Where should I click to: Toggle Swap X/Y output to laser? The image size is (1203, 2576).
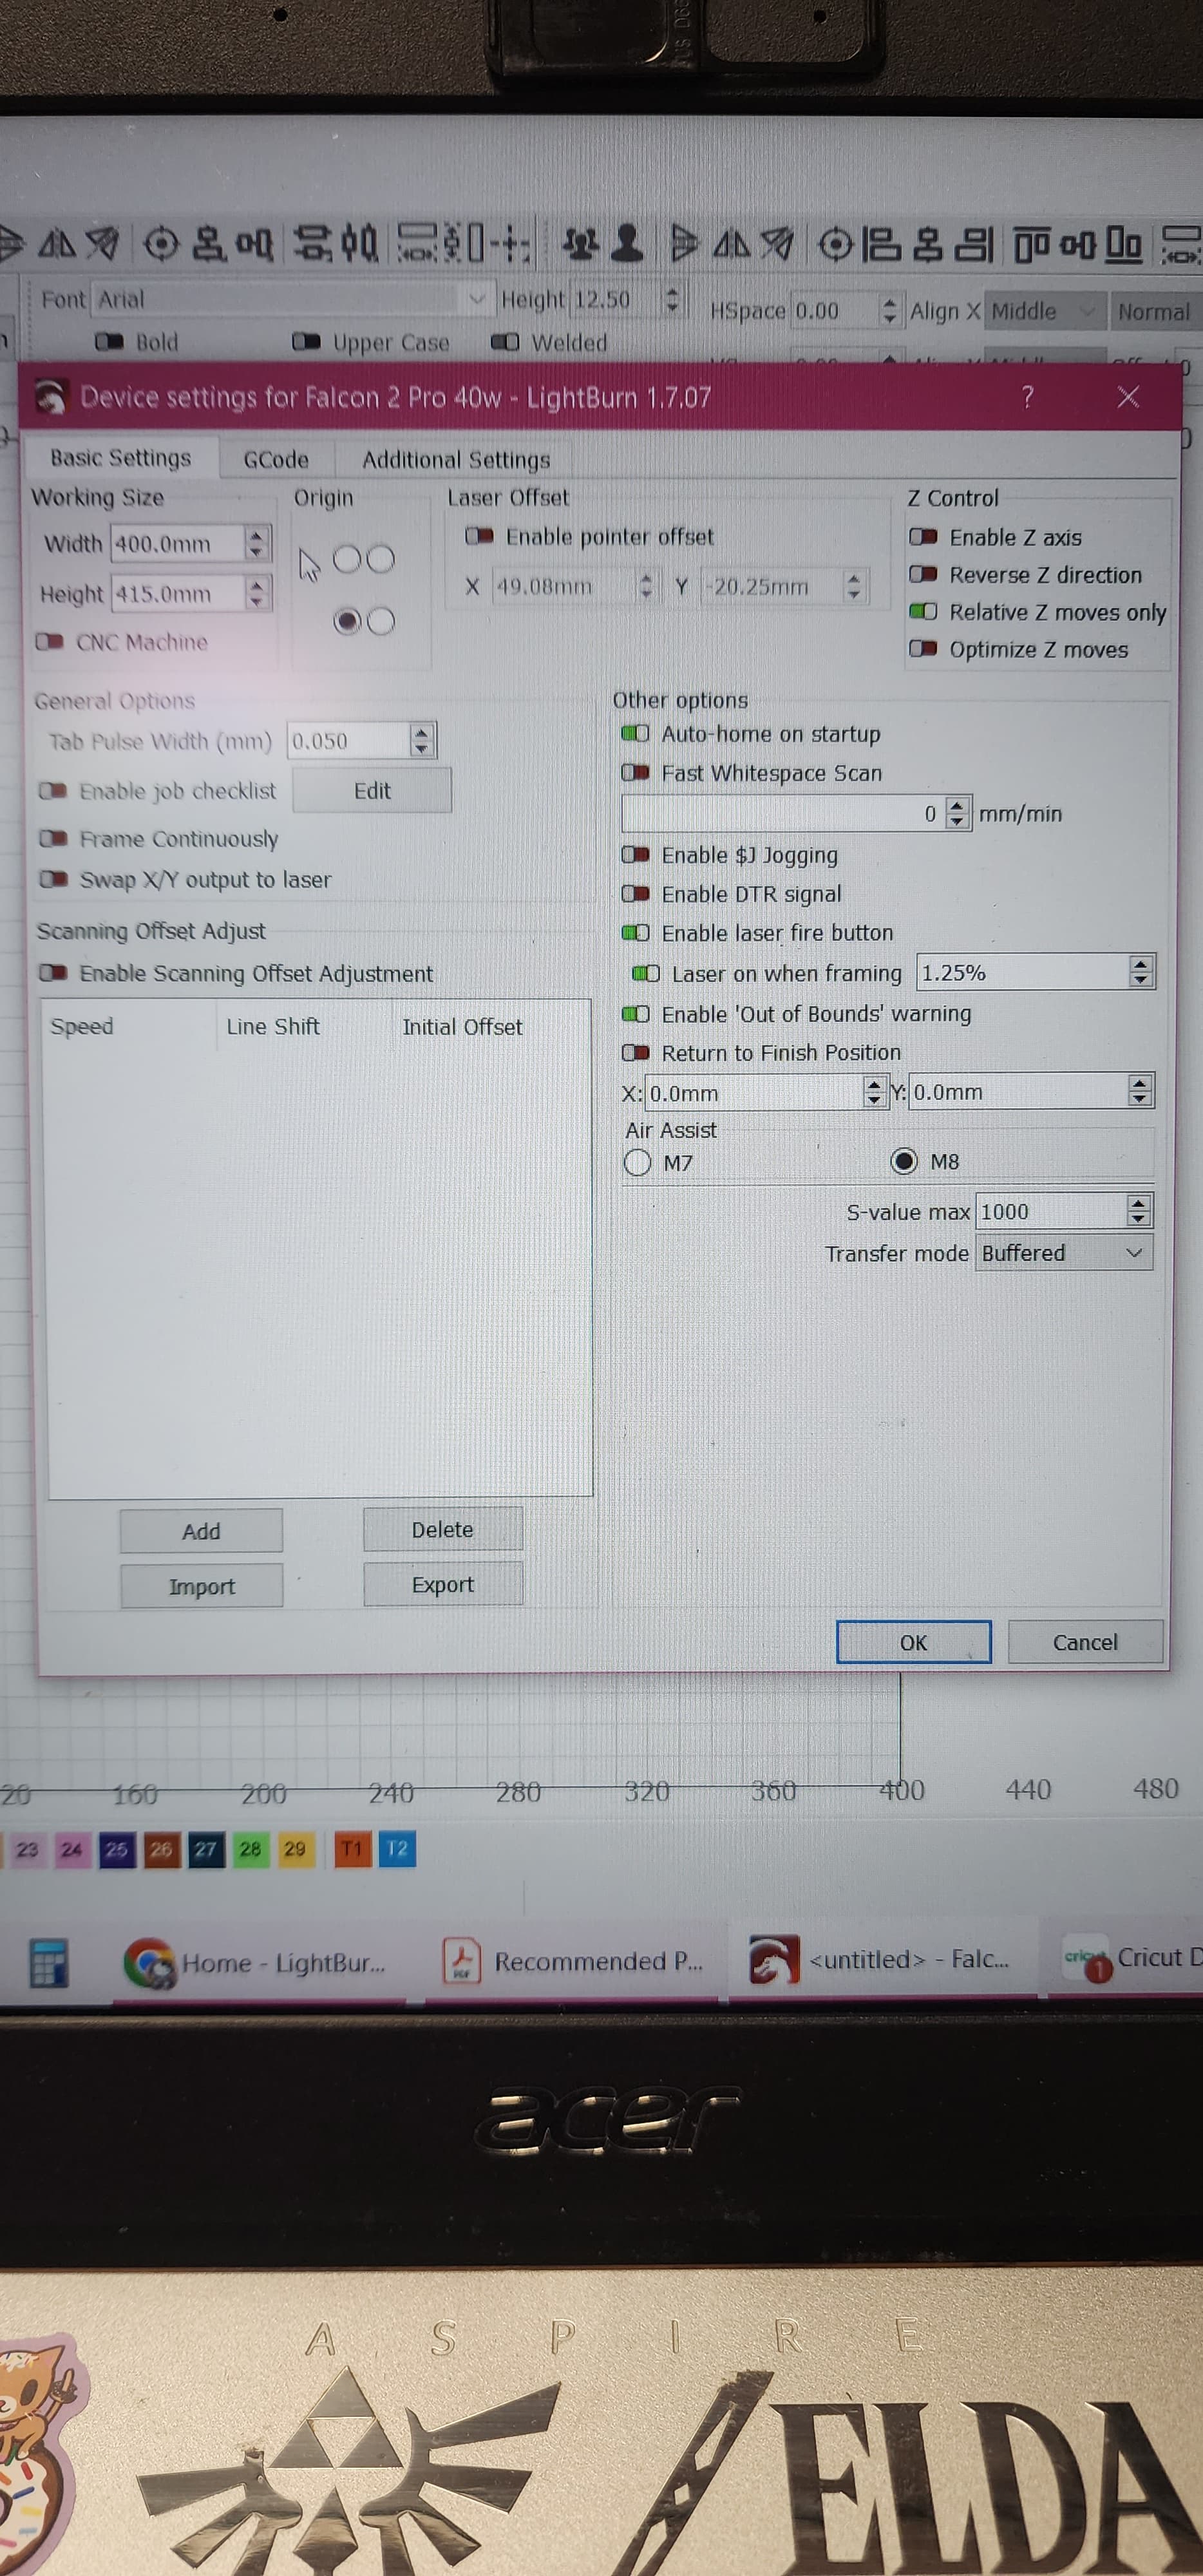[x=53, y=879]
